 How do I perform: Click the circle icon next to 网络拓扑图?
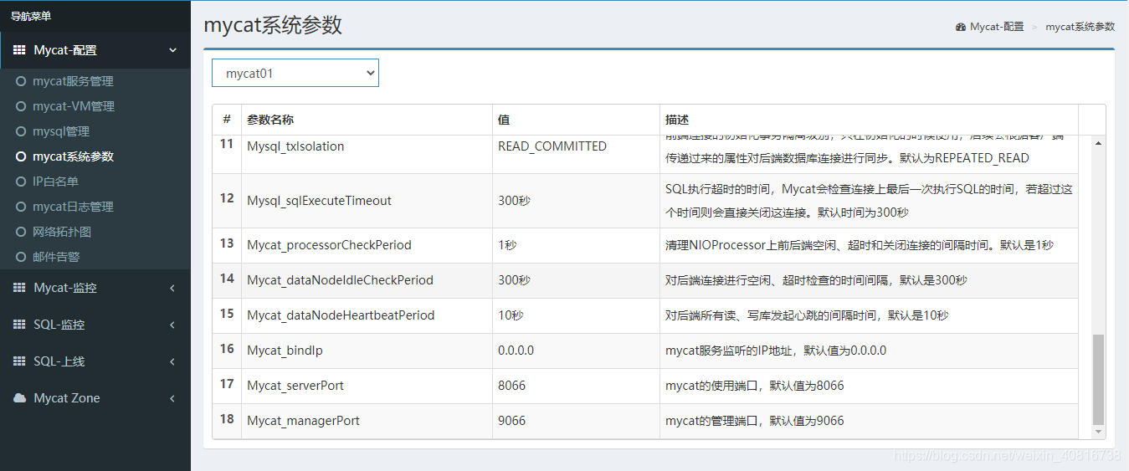pos(21,232)
